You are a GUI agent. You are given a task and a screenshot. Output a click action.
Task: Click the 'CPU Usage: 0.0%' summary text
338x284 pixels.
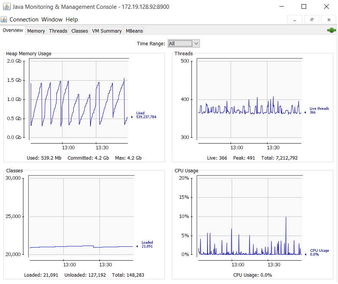tap(253, 275)
